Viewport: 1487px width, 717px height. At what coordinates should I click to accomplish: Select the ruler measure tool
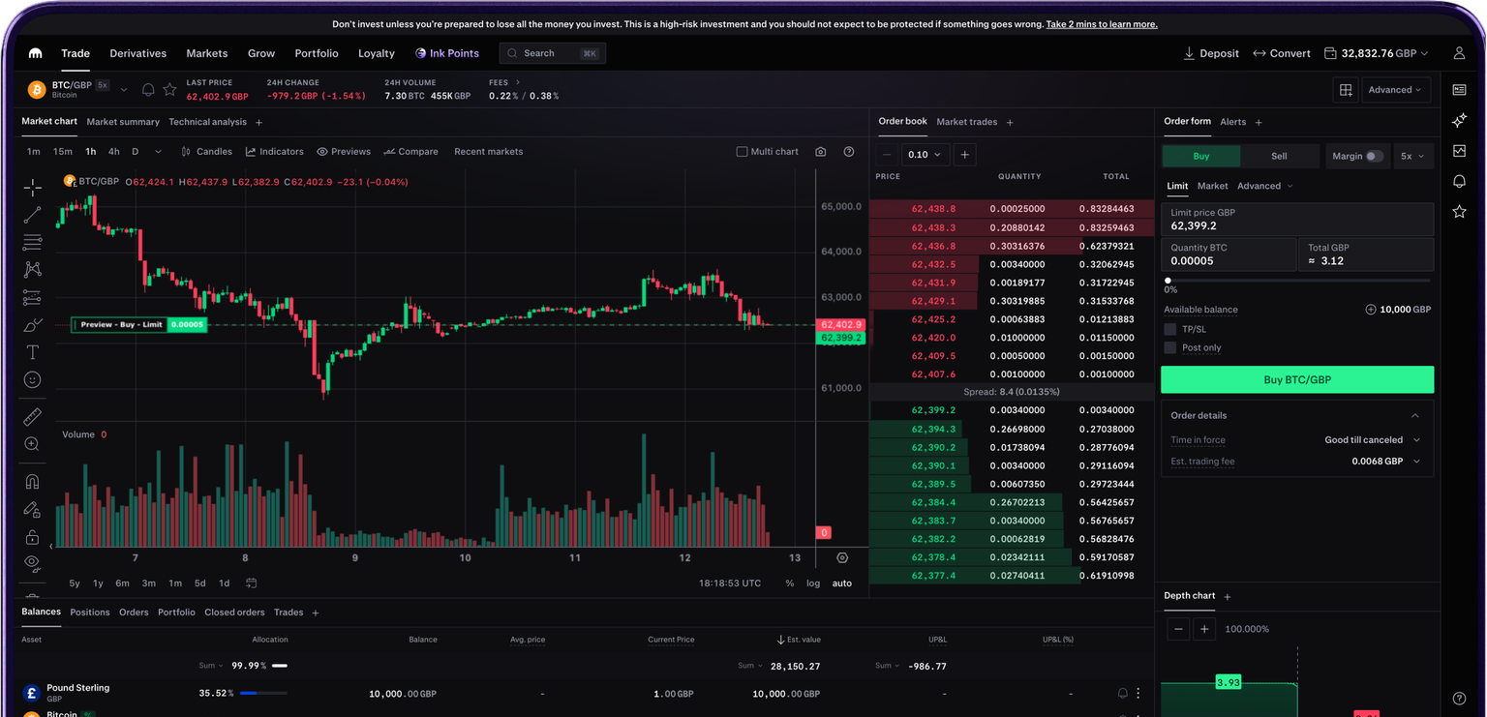pyautogui.click(x=32, y=417)
